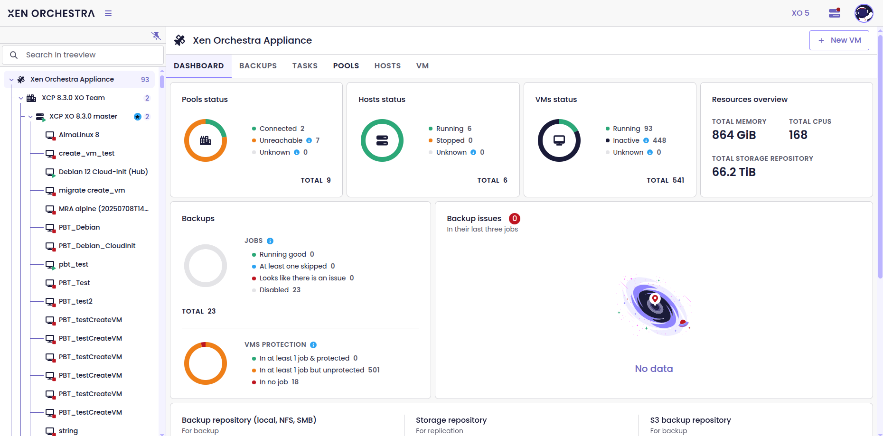
Task: Toggle the hamburger sidebar menu icon
Action: tap(108, 13)
